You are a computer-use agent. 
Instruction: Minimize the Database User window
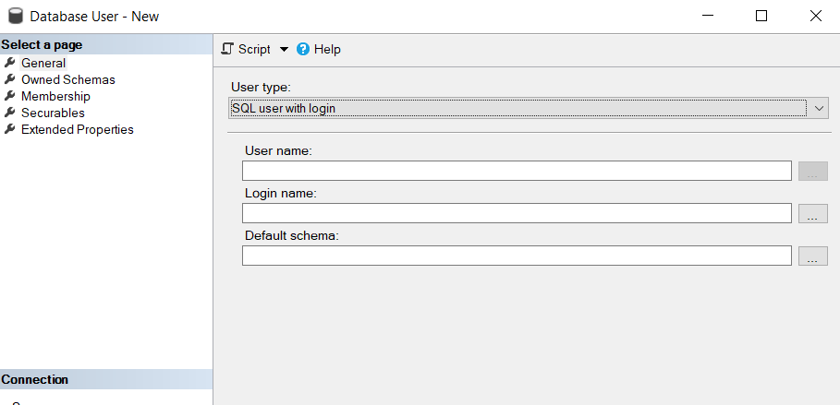(708, 16)
